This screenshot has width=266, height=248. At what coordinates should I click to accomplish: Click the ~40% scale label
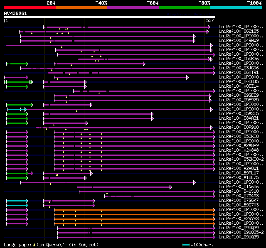tap(101, 3)
